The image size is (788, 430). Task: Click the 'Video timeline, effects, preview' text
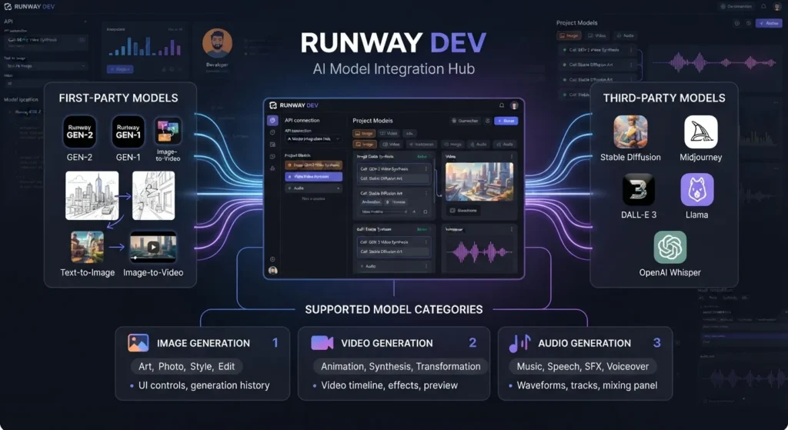(389, 385)
